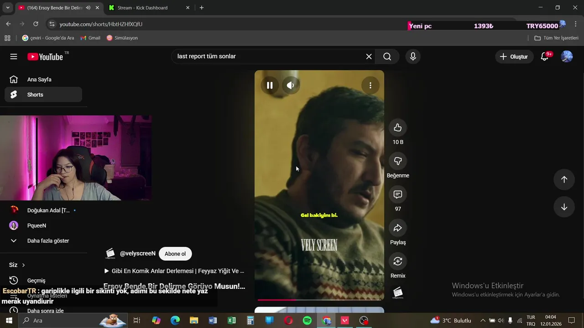Open the Windows Start menu
584x328 pixels.
(9, 320)
